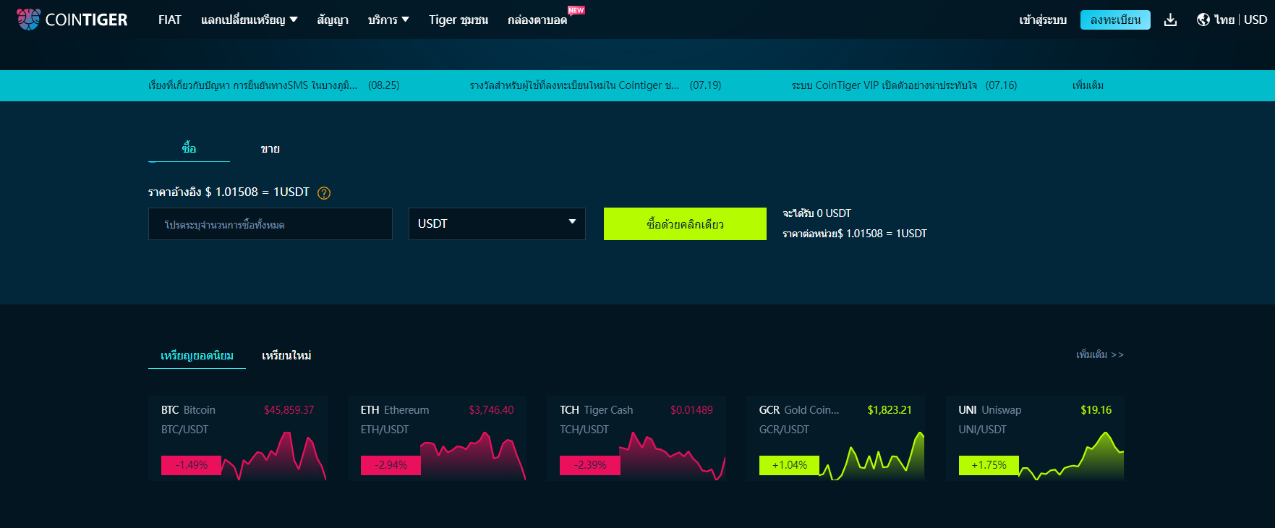Click the BTC/USDT pair label
The width and height of the screenshot is (1275, 528).
click(x=184, y=430)
